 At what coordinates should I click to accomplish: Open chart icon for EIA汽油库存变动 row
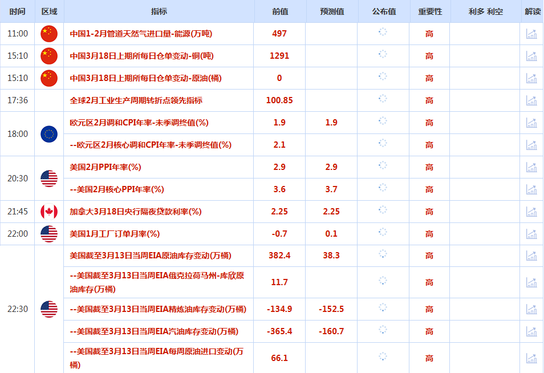(x=531, y=331)
